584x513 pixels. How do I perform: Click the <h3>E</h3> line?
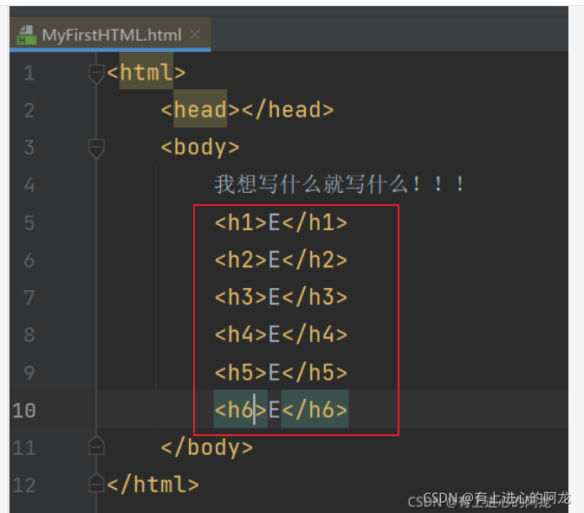[x=282, y=297]
